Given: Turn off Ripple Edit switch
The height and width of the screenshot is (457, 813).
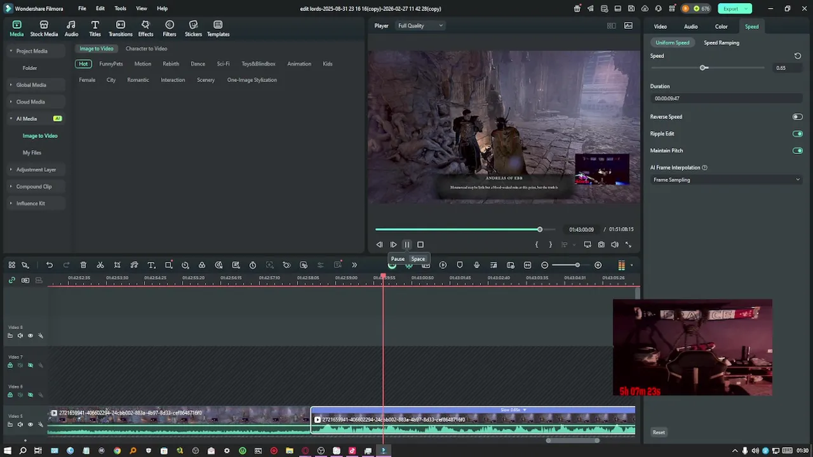Looking at the screenshot, I should (797, 134).
